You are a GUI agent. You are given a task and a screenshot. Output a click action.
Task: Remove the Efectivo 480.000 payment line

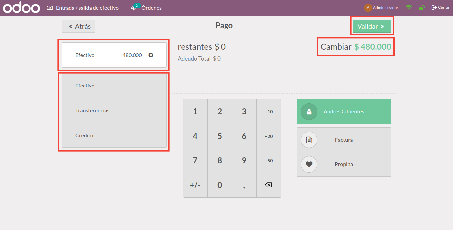[x=151, y=55]
